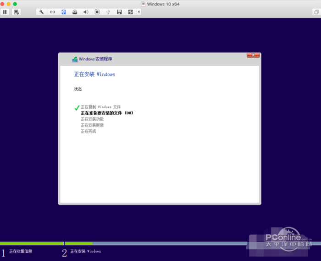Click the '正在收集信息' stage label

(21, 251)
